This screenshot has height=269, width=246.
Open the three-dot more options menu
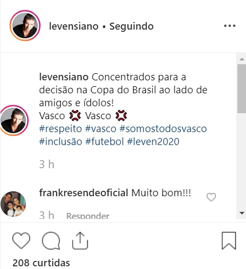pyautogui.click(x=230, y=26)
